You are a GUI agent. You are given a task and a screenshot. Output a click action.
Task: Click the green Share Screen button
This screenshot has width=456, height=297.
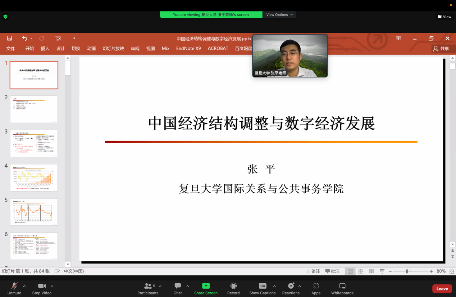click(206, 288)
